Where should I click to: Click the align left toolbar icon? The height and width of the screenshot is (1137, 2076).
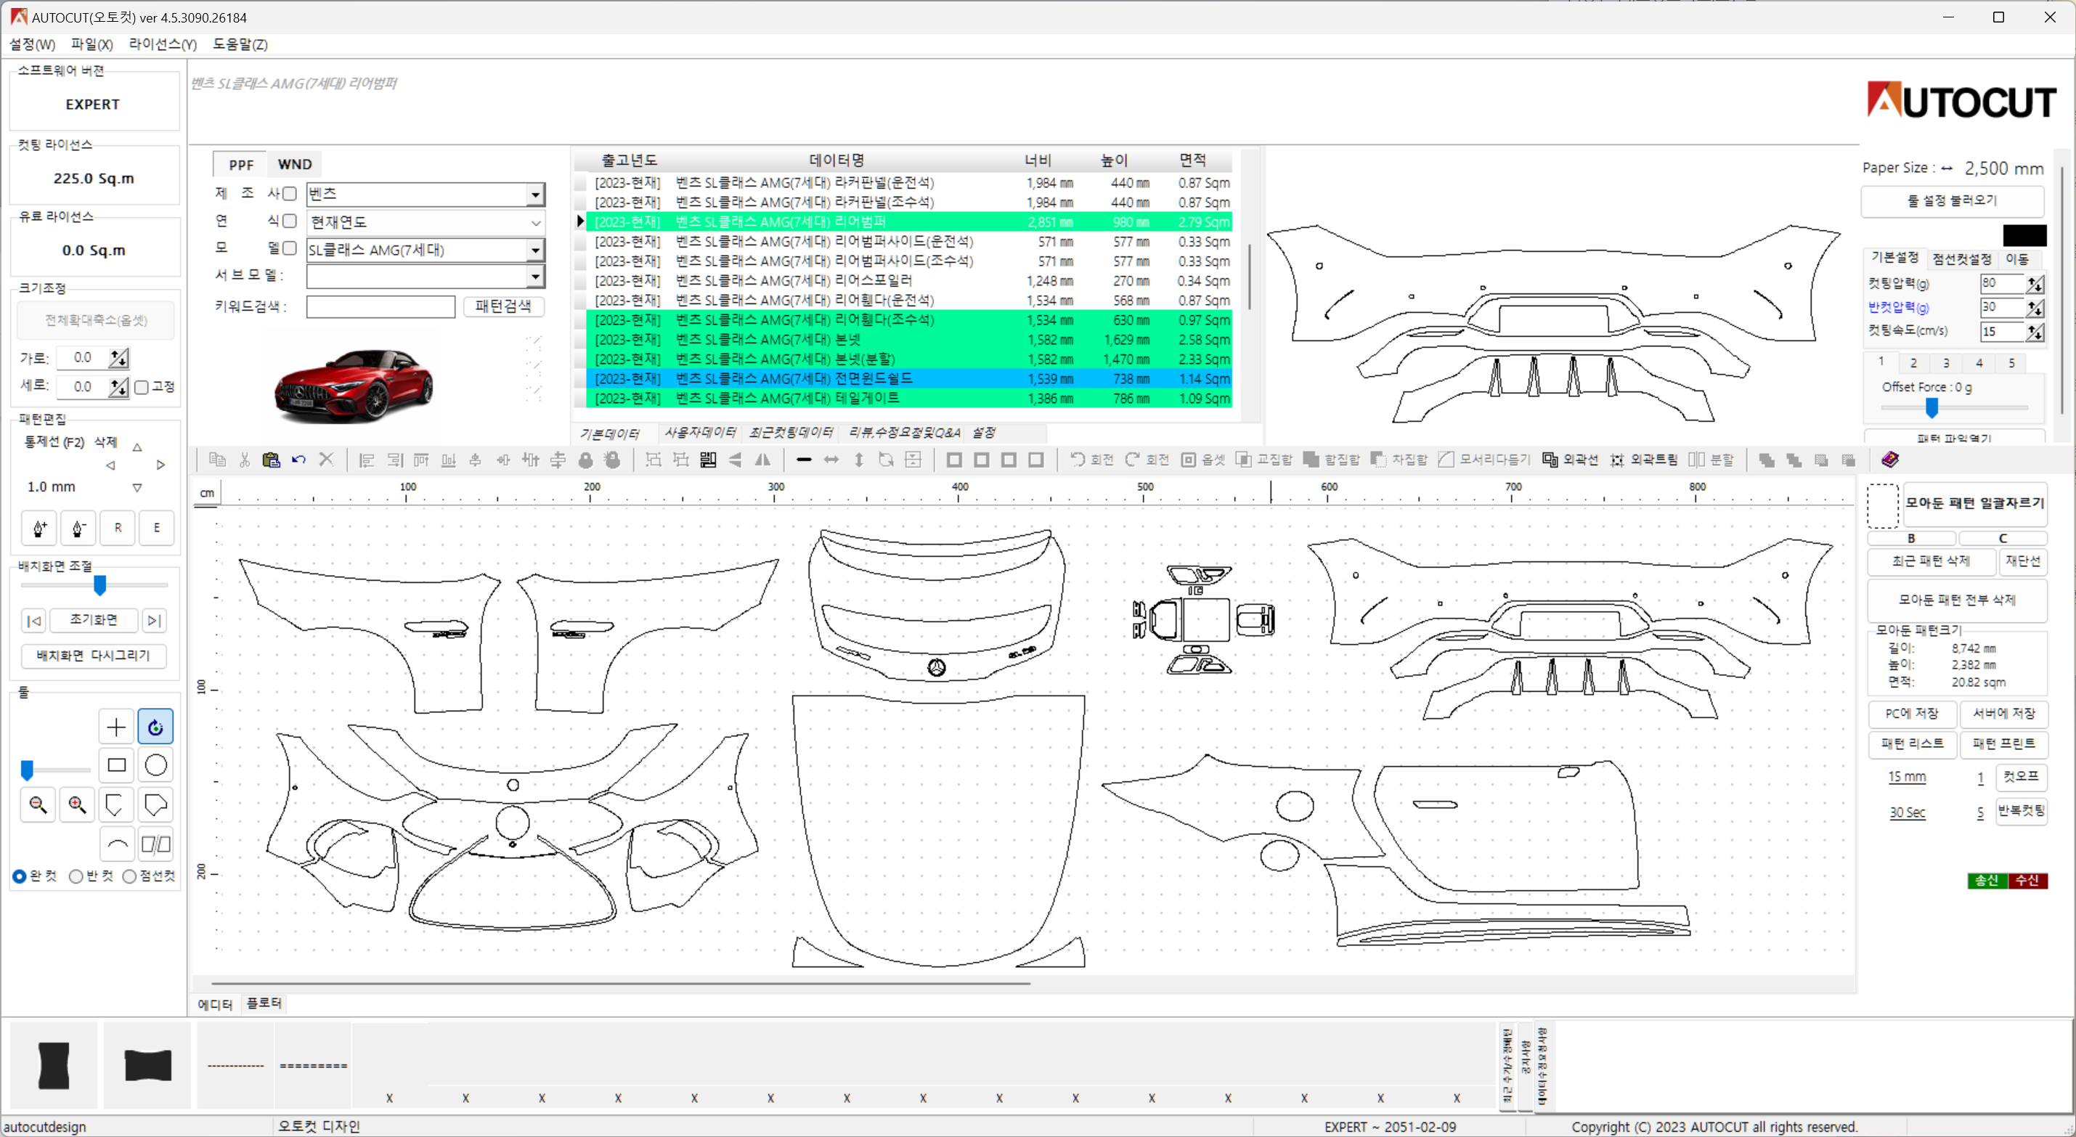[367, 460]
